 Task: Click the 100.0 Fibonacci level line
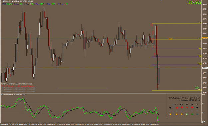click(177, 91)
